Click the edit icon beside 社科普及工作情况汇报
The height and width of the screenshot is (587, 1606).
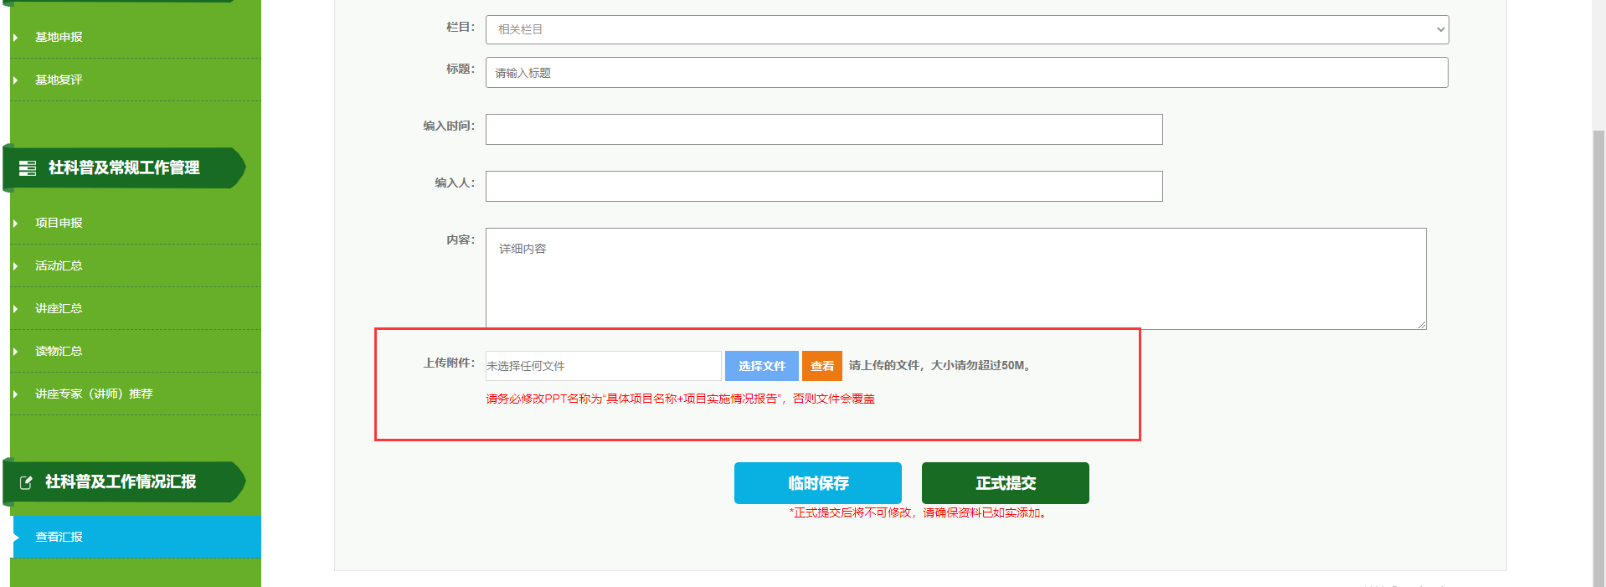(x=26, y=482)
